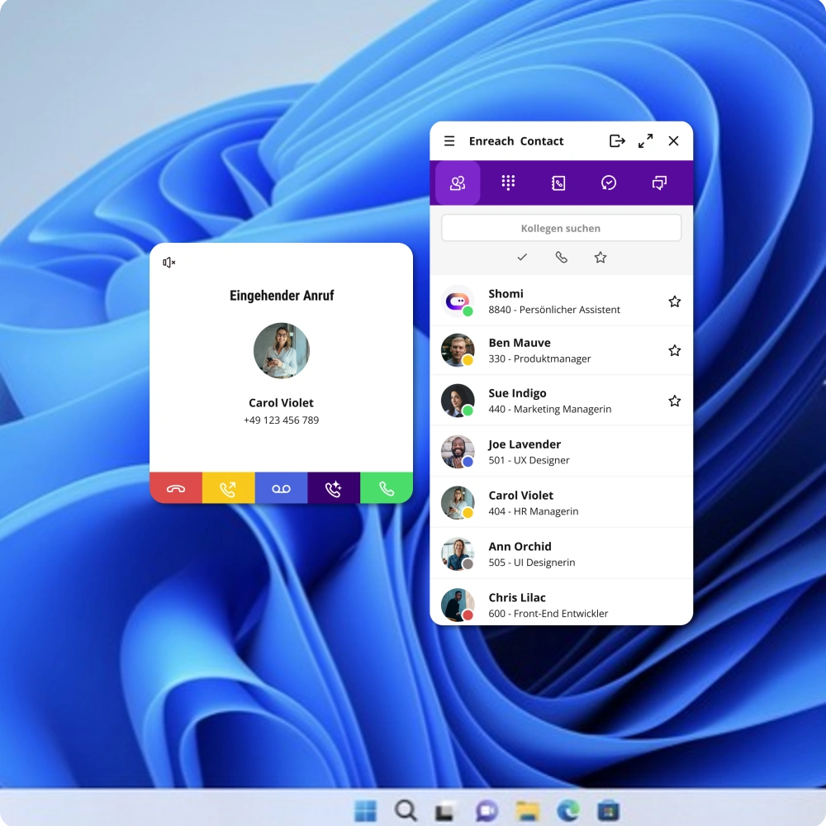The width and height of the screenshot is (826, 826).
Task: Open the call history tab
Action: [609, 183]
